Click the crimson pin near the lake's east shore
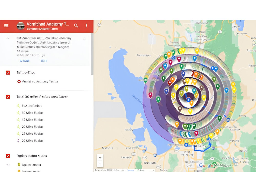 click(x=150, y=95)
